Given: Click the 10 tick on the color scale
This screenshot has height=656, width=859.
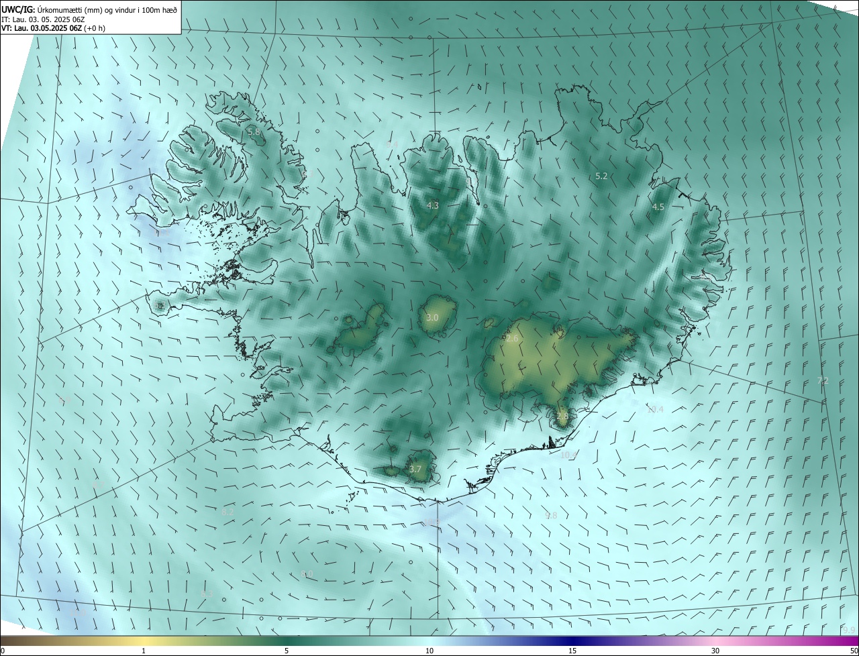Looking at the screenshot, I should 429,651.
